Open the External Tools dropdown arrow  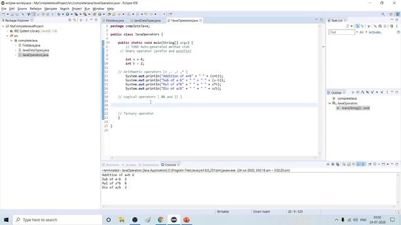[x=89, y=14]
